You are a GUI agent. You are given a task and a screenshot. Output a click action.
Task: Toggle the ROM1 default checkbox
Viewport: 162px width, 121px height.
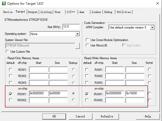point(11,70)
